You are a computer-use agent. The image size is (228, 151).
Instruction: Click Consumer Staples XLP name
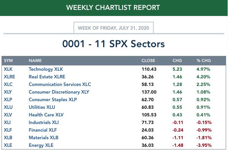coord(53,100)
